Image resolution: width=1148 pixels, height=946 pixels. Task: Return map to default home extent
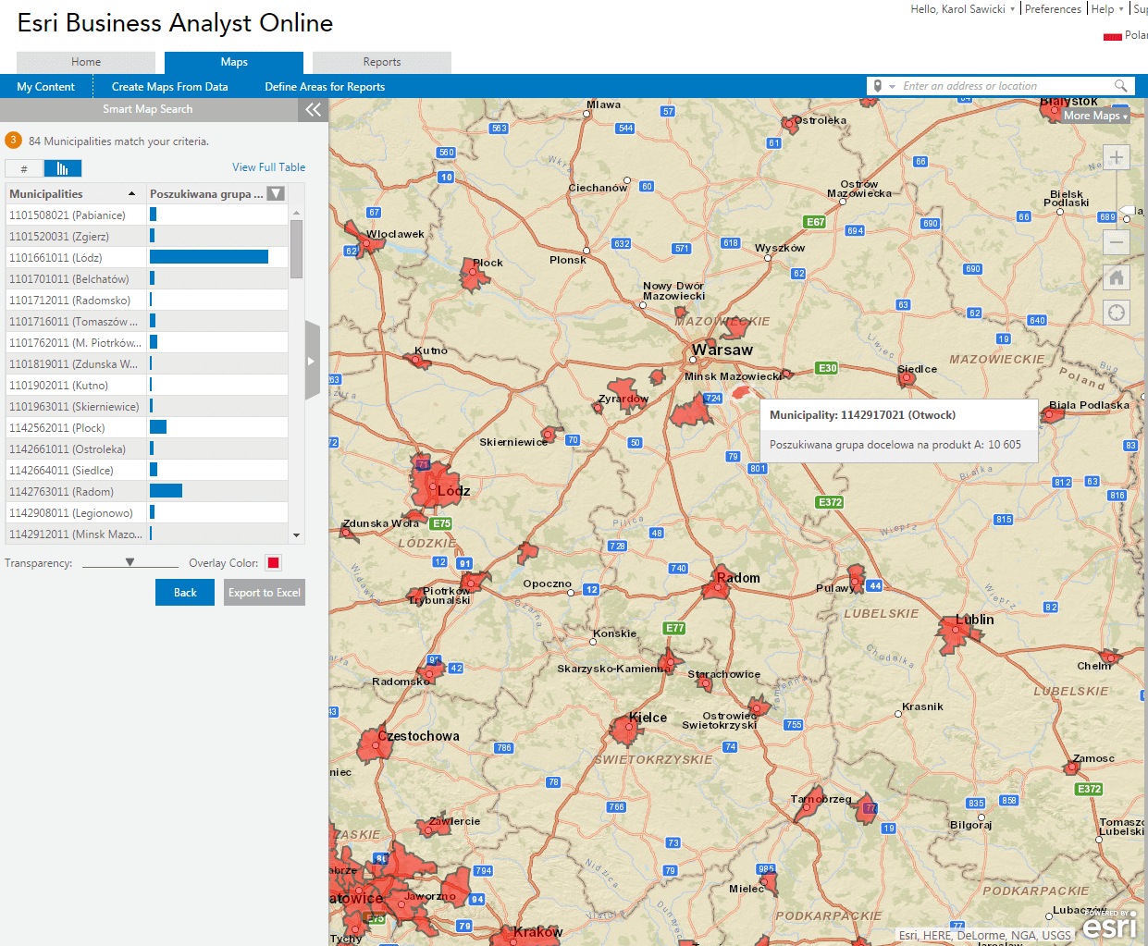click(x=1117, y=277)
